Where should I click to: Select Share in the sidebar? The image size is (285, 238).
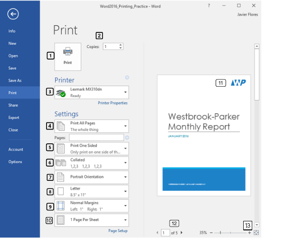point(20,105)
